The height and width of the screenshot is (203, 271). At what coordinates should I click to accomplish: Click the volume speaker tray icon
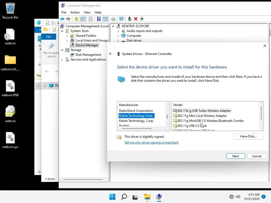(x=238, y=197)
